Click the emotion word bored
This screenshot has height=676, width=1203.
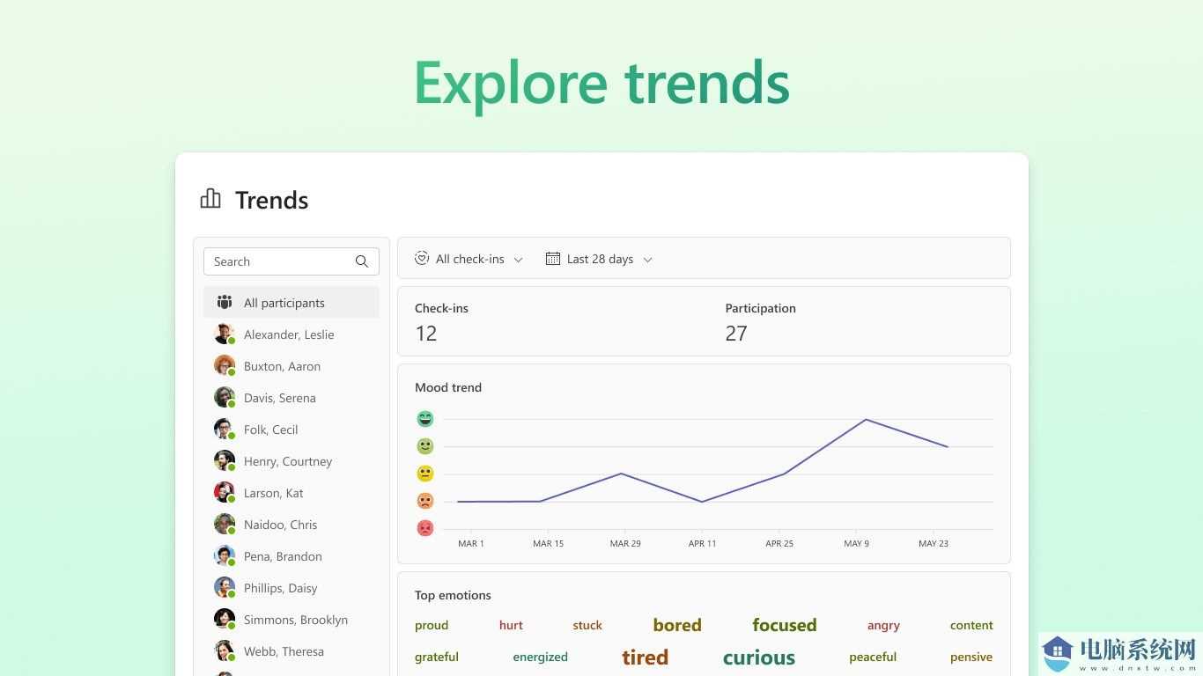pos(677,625)
